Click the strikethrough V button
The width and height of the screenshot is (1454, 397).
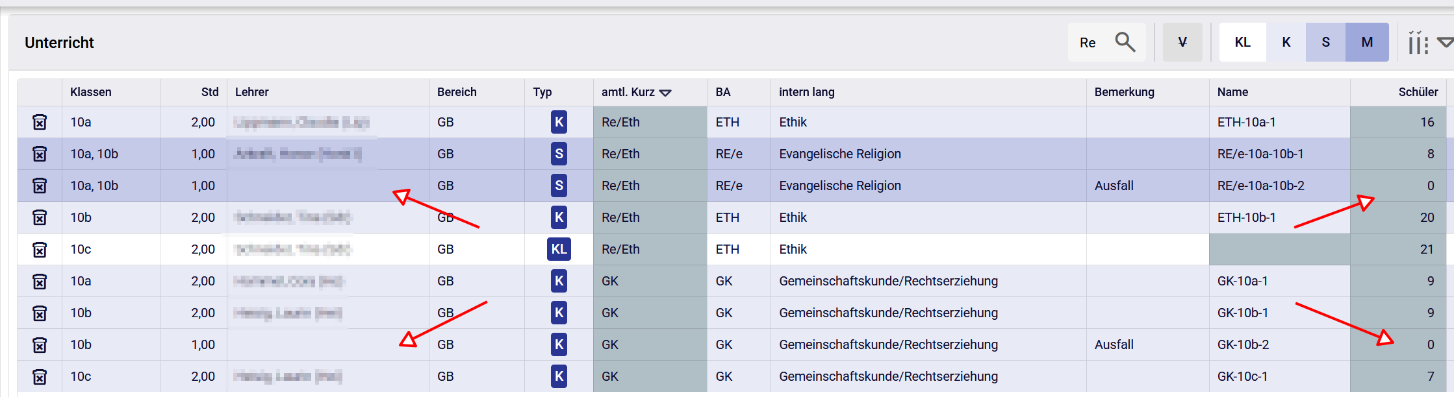pyautogui.click(x=1182, y=42)
